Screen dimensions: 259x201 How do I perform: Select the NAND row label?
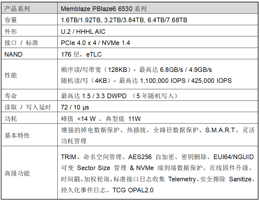click(x=13, y=54)
